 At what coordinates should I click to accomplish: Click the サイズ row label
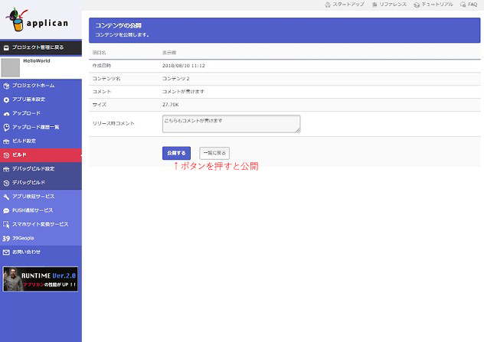[x=100, y=105]
